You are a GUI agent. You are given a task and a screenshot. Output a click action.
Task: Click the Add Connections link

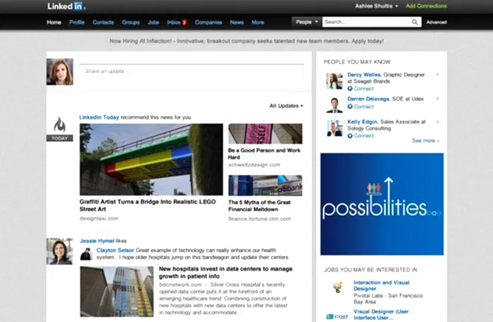coord(426,6)
